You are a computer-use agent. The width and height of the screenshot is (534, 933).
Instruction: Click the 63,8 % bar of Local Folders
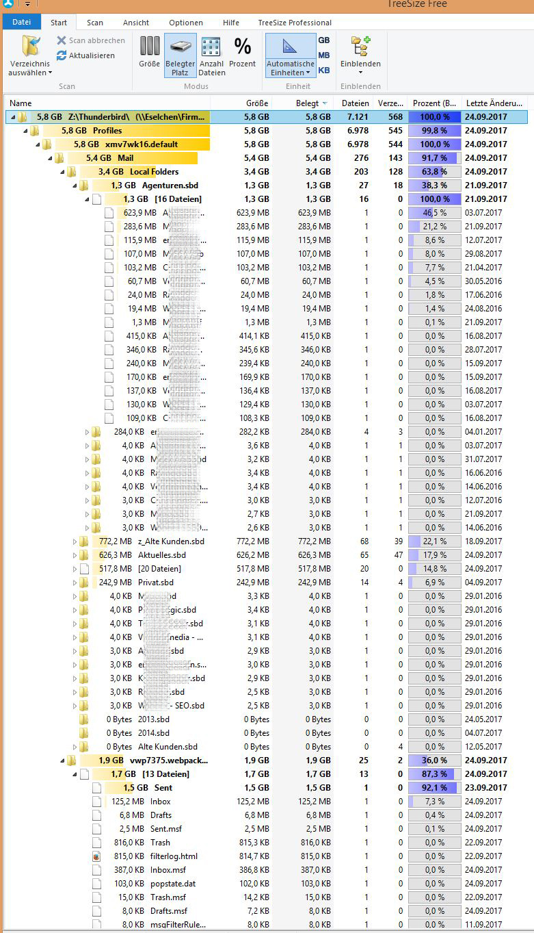coord(435,172)
